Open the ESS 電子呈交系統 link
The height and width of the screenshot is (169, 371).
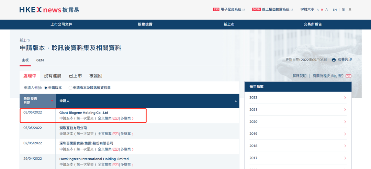[x=229, y=10]
